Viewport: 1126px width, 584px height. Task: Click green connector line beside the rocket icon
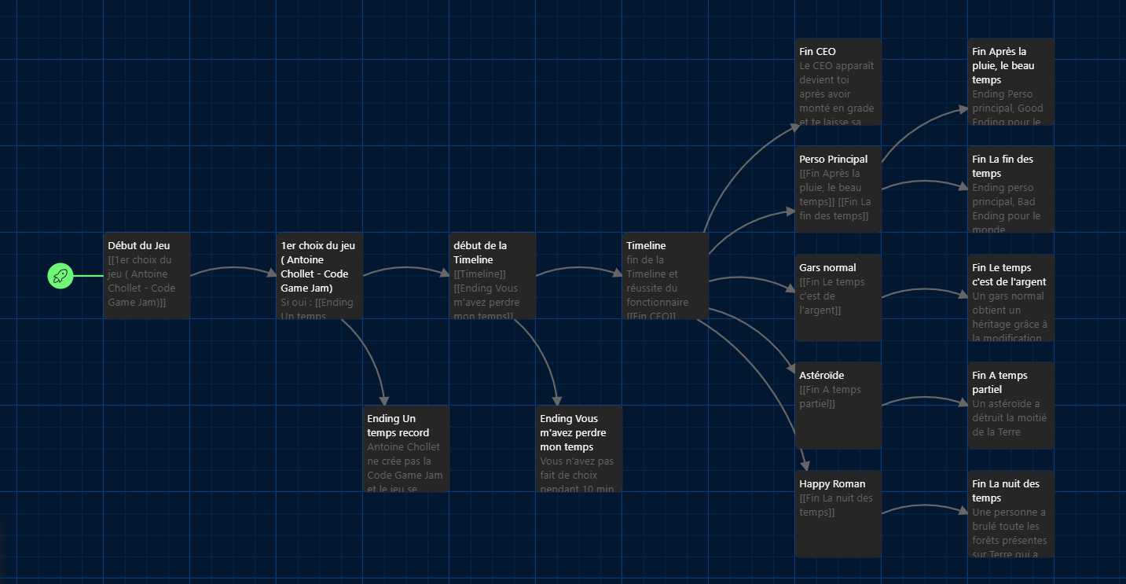pos(88,276)
